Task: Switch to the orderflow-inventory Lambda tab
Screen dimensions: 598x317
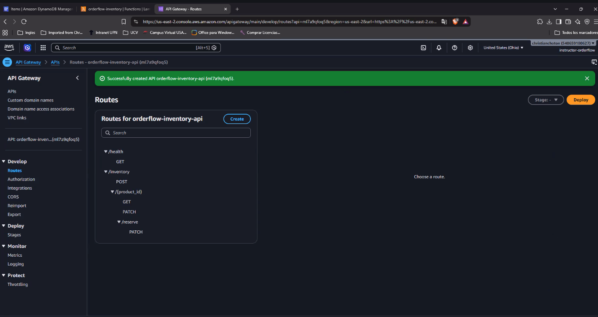Action: pyautogui.click(x=115, y=9)
